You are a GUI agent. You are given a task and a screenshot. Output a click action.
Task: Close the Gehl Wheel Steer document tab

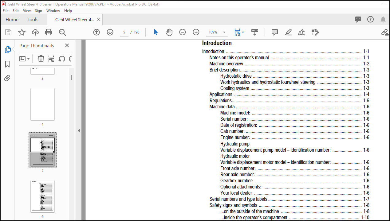coord(98,19)
